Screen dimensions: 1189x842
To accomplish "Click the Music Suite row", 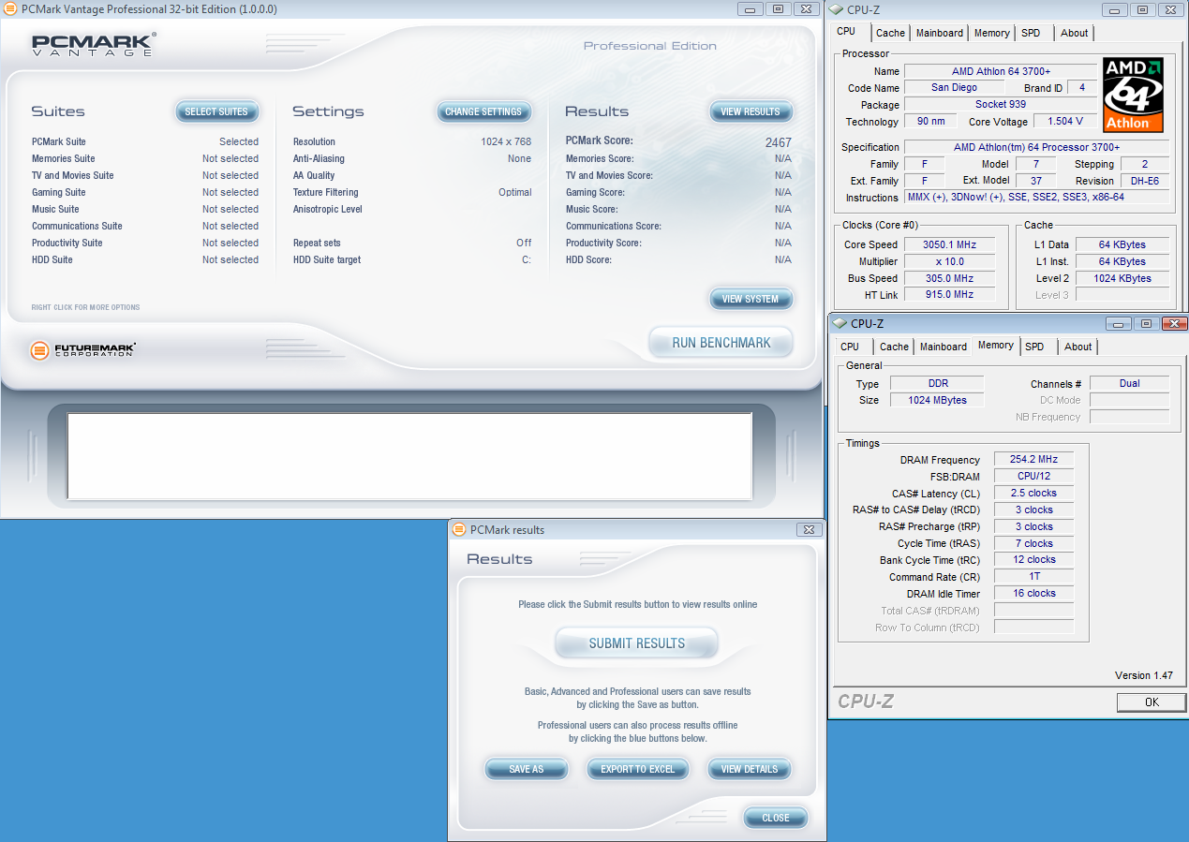I will tap(145, 209).
